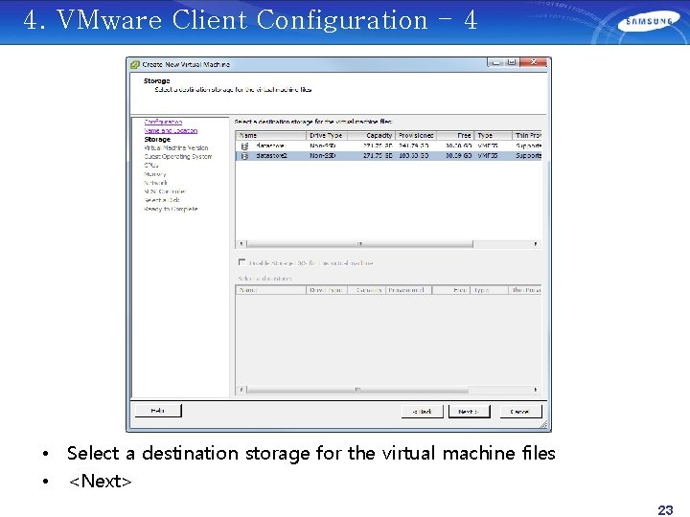This screenshot has height=517, width=690.
Task: Click the Next button in the wizard
Action: pyautogui.click(x=469, y=412)
